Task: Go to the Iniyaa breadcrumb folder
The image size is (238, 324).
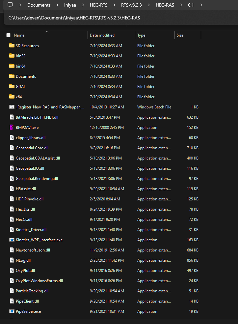Action: [70, 5]
